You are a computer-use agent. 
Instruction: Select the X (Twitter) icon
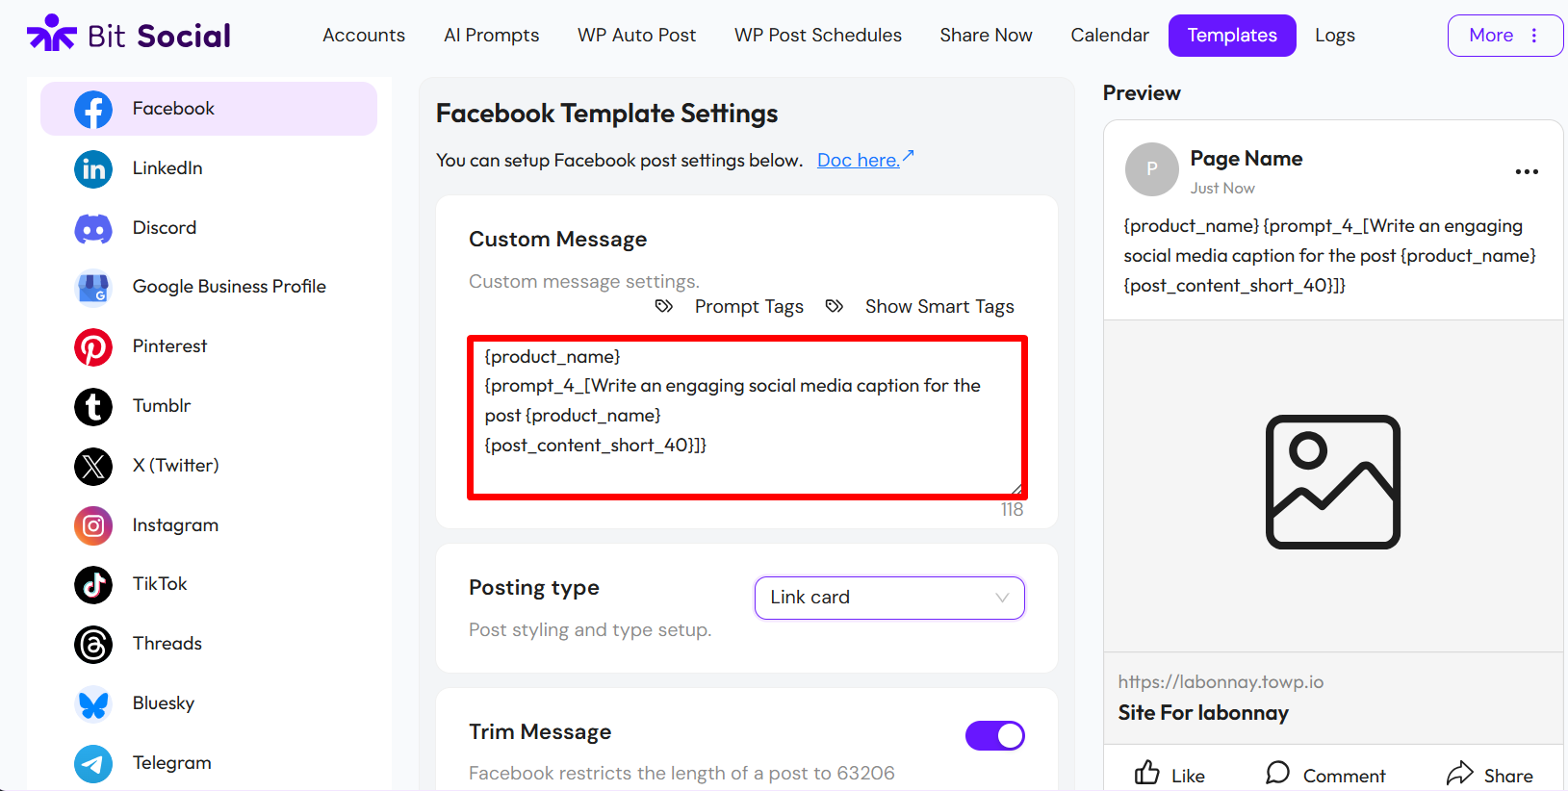tap(93, 466)
